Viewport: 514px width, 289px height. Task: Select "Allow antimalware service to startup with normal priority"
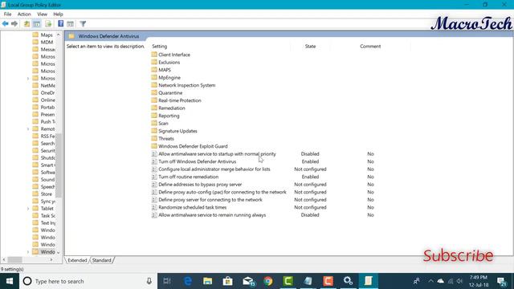click(x=217, y=153)
